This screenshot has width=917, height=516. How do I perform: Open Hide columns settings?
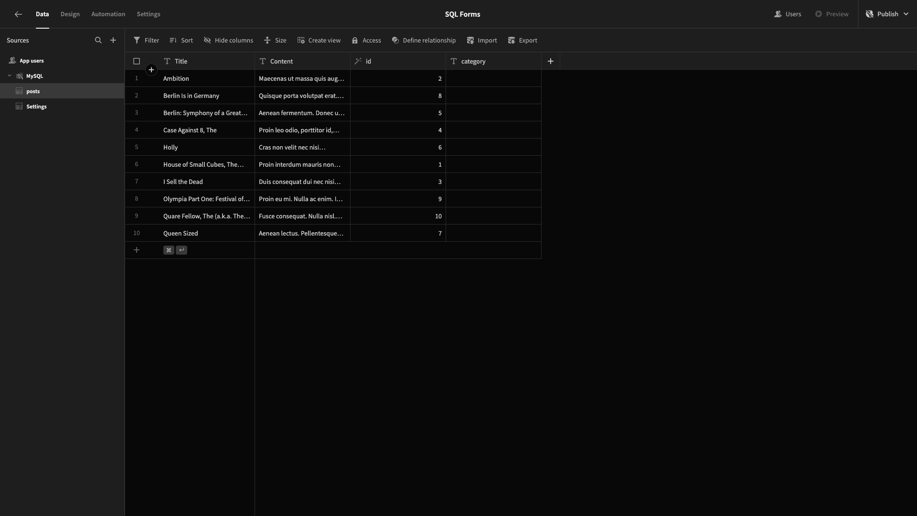pos(228,40)
